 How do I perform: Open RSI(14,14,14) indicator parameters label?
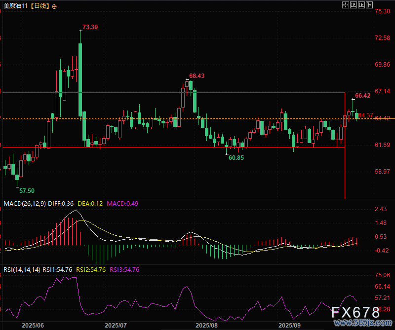(x=22, y=269)
